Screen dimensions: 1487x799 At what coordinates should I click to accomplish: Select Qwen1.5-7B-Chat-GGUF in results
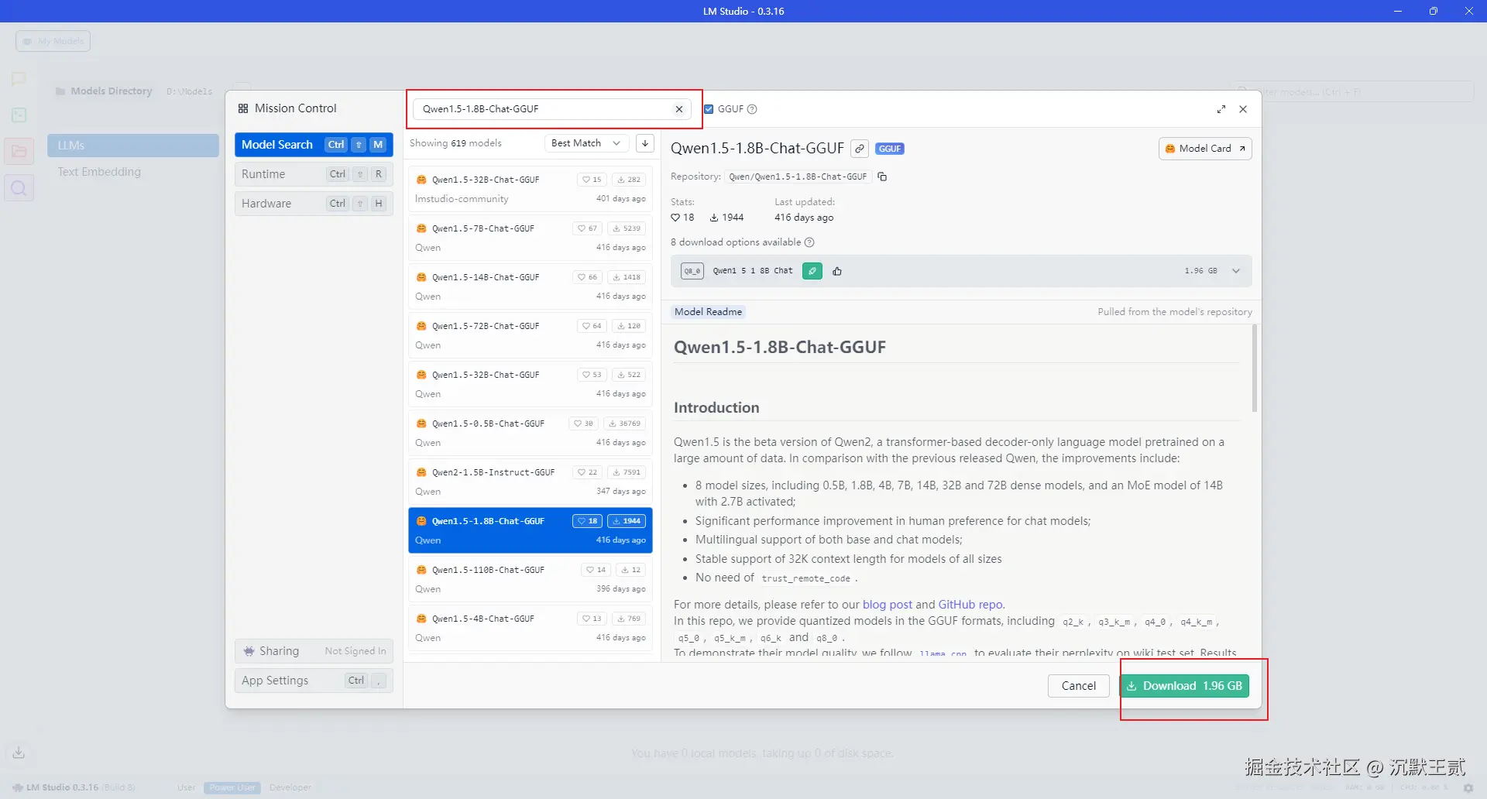(531, 238)
